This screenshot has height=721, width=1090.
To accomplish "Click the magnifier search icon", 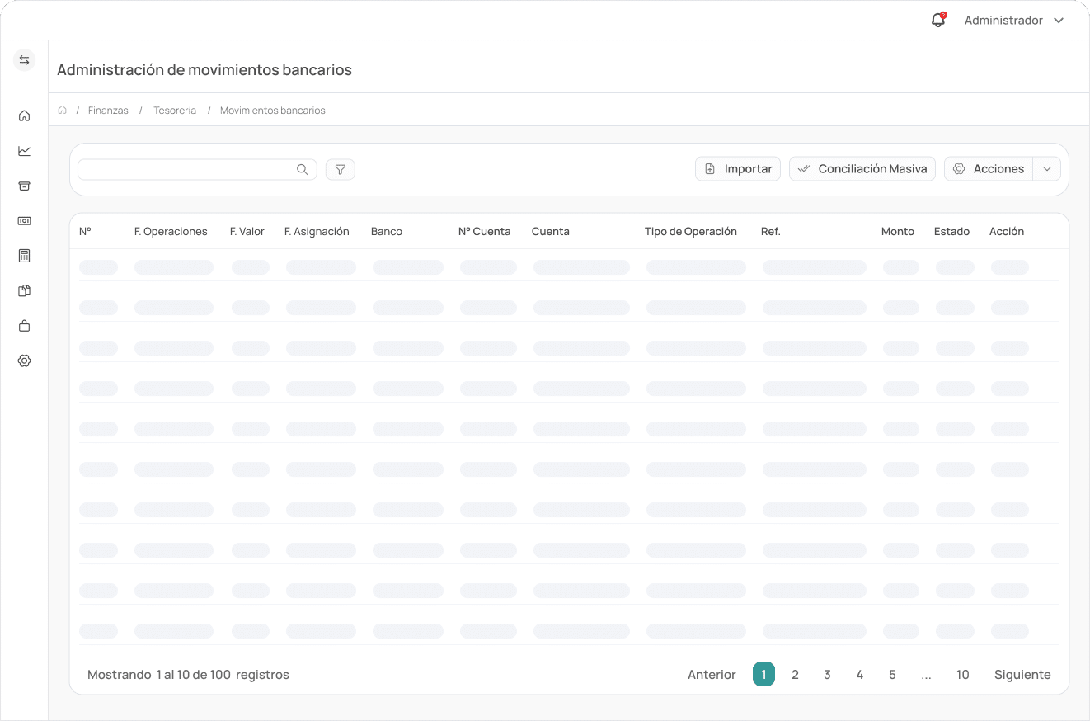I will pos(303,169).
